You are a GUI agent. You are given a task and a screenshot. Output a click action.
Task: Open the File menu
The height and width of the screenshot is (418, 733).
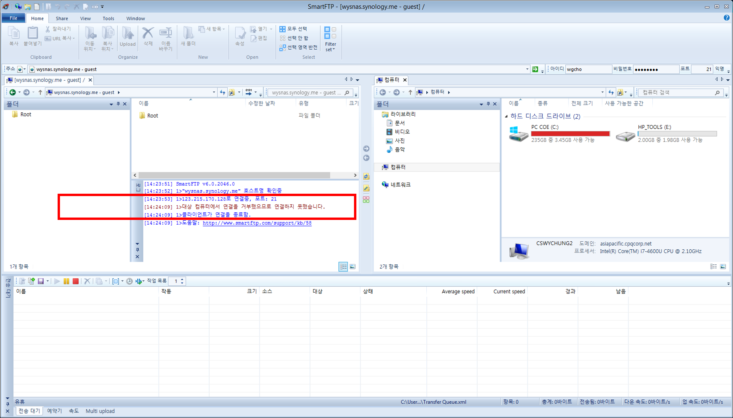(14, 18)
